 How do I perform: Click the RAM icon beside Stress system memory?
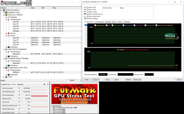click(85, 14)
